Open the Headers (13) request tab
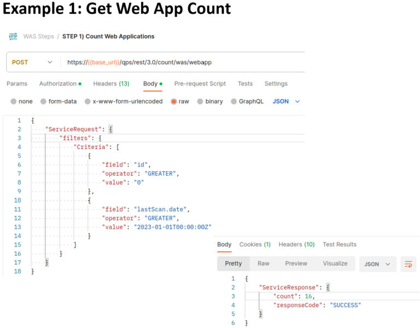 [x=111, y=84]
